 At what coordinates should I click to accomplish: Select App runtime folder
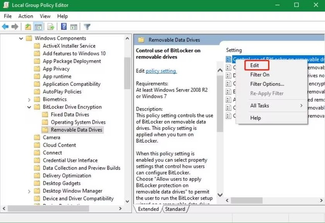coord(57,76)
